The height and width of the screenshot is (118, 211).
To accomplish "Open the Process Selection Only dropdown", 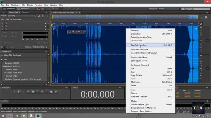I will pos(40,47).
